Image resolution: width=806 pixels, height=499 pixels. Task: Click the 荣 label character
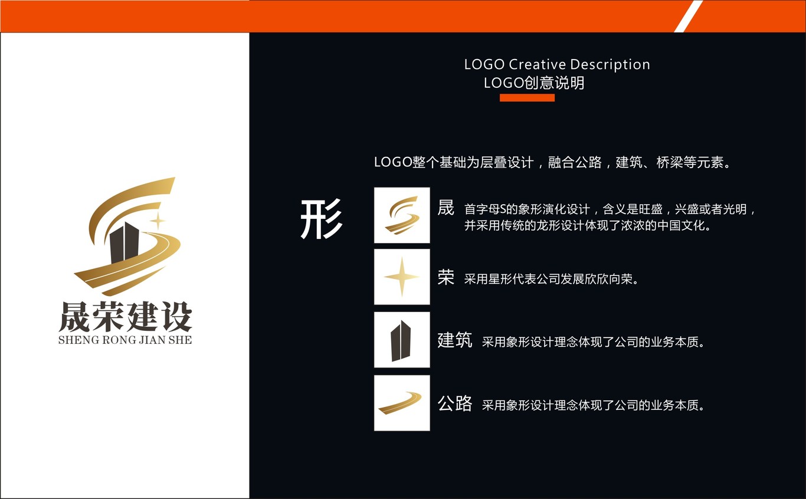coord(445,277)
